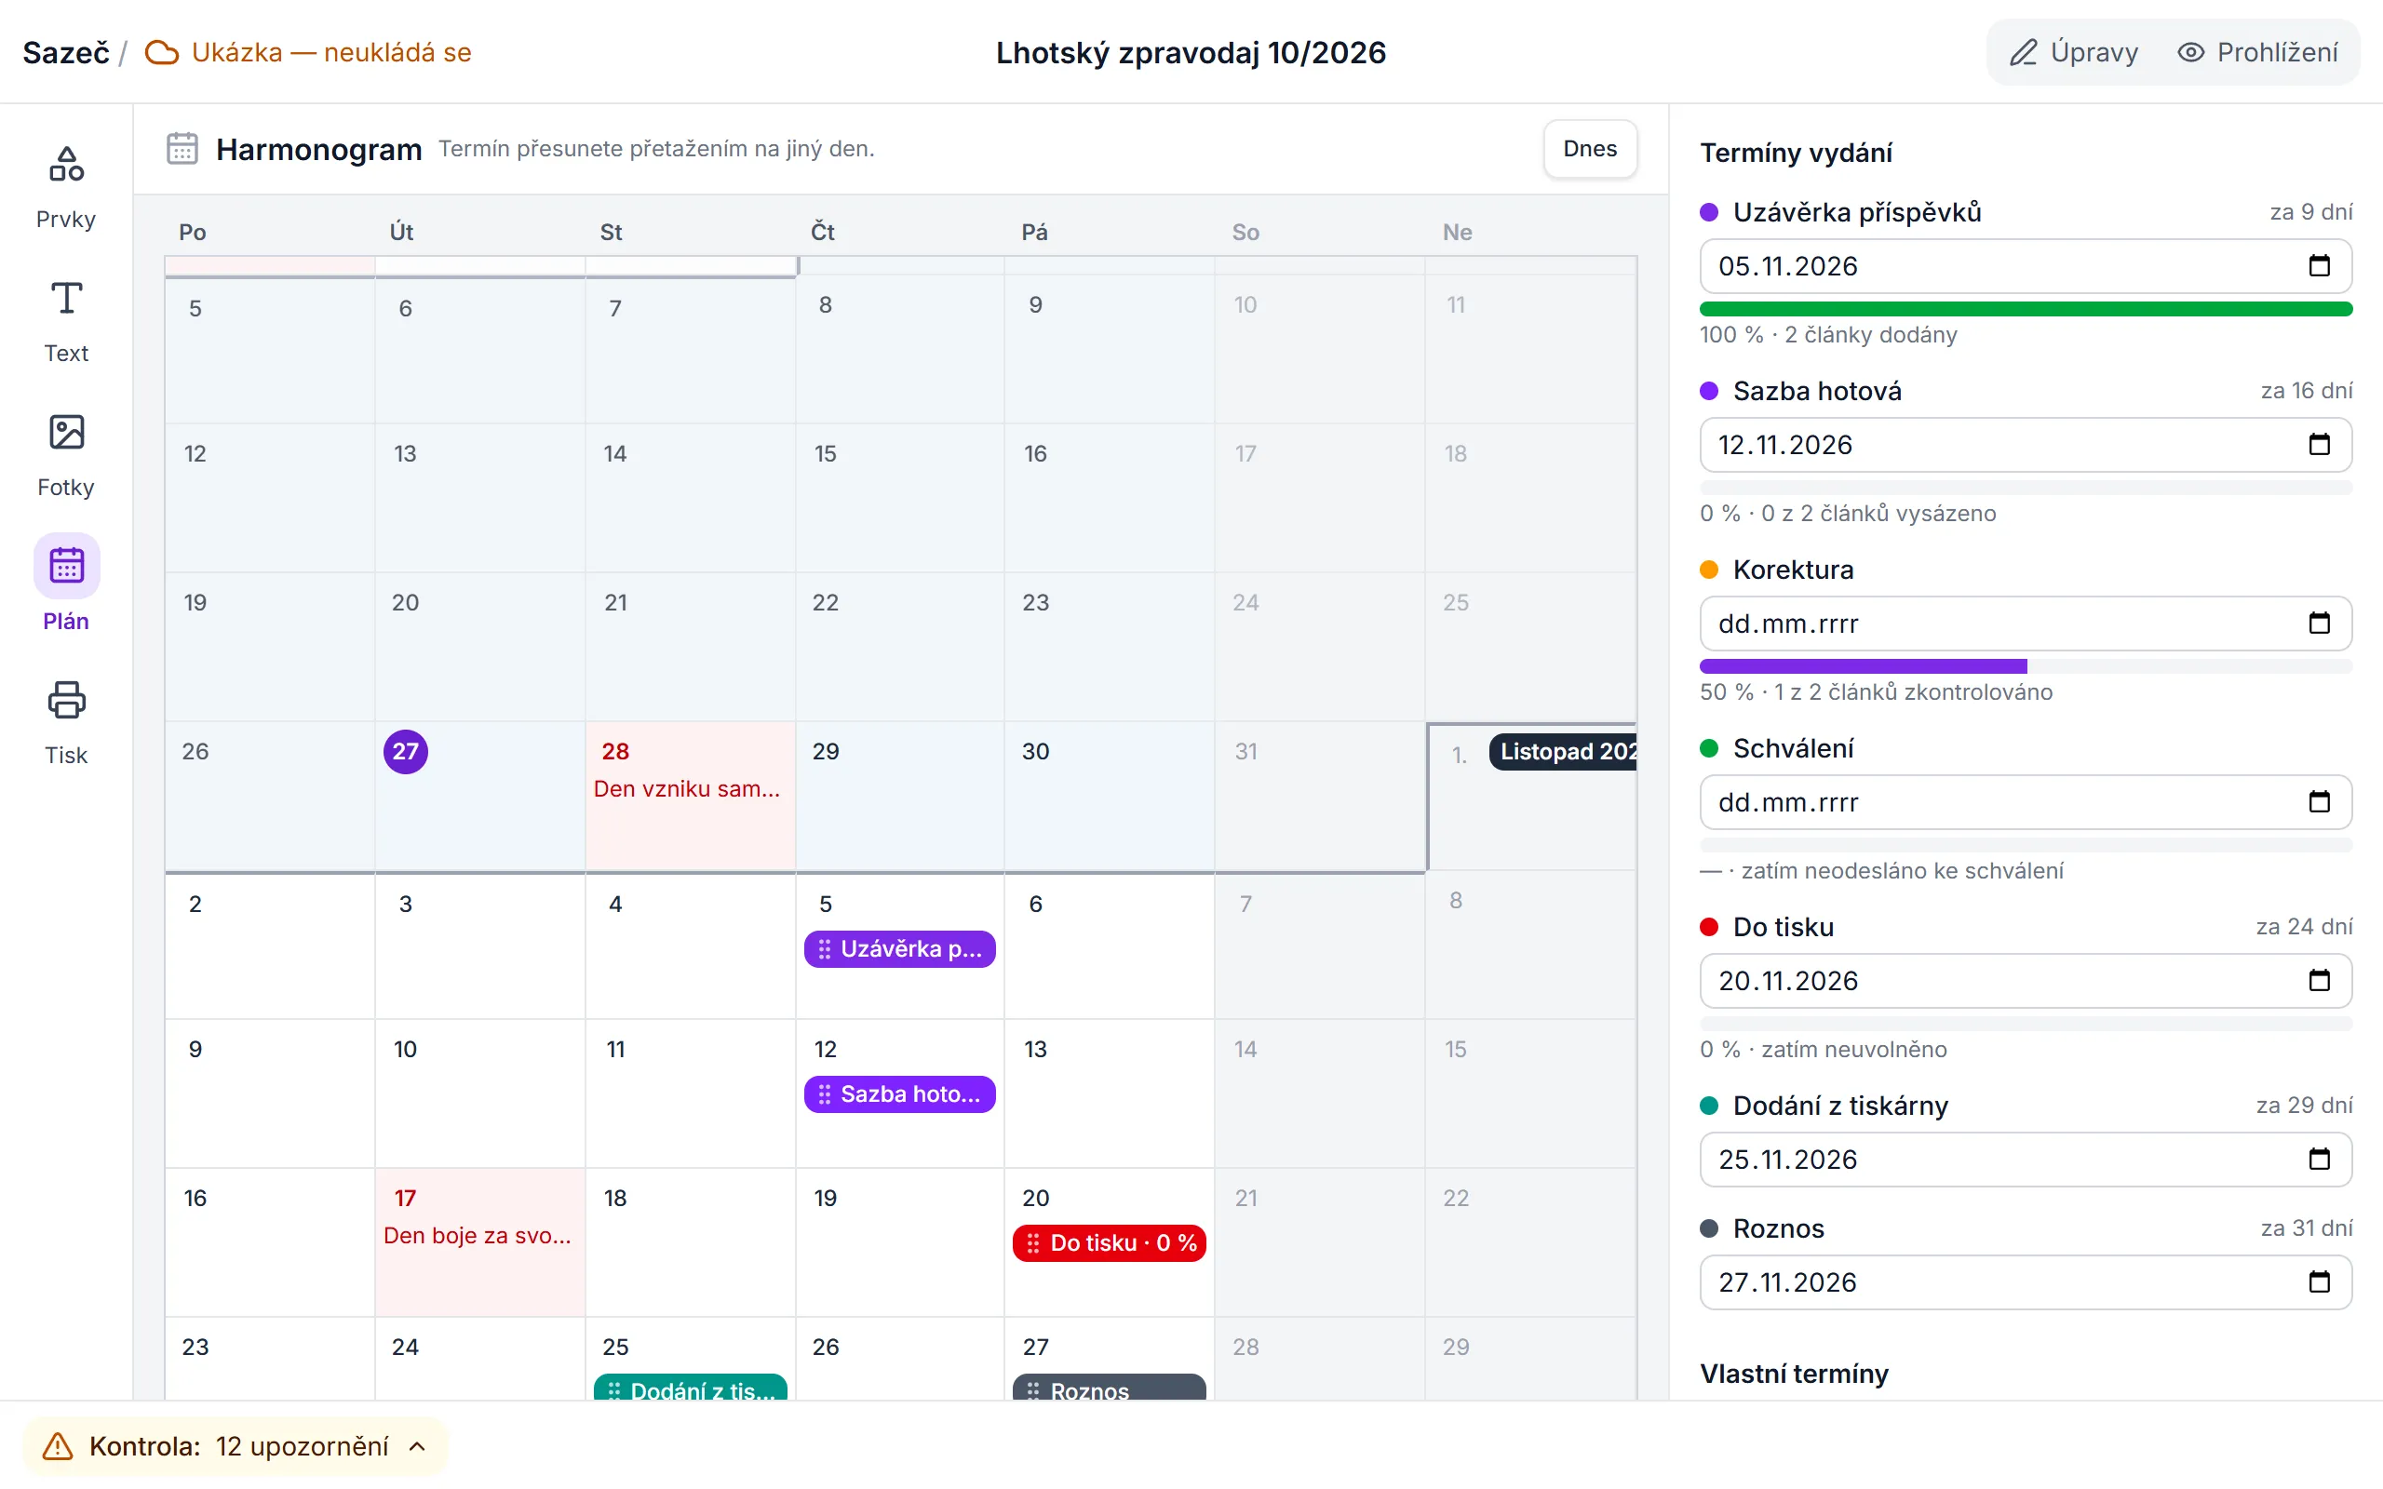Open the Fotky image panel
2383x1489 pixels.
(x=66, y=454)
